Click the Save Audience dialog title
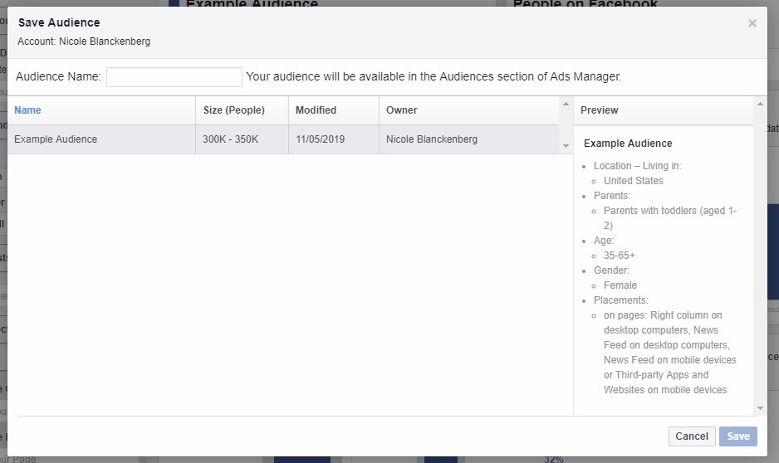779x463 pixels. click(x=59, y=22)
